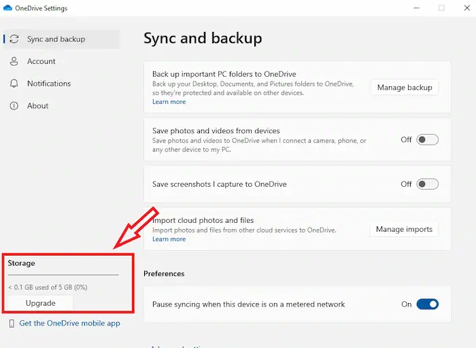Click the mobile phone icon beside app link
Screen dimensions: 476x348
12,324
